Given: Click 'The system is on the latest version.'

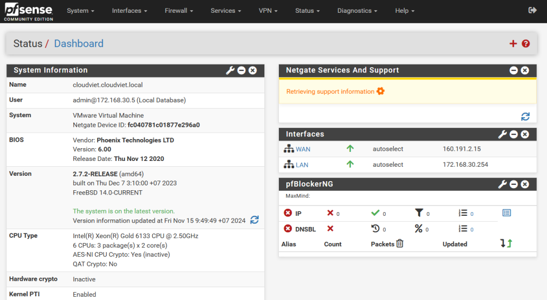Looking at the screenshot, I should click(x=123, y=211).
